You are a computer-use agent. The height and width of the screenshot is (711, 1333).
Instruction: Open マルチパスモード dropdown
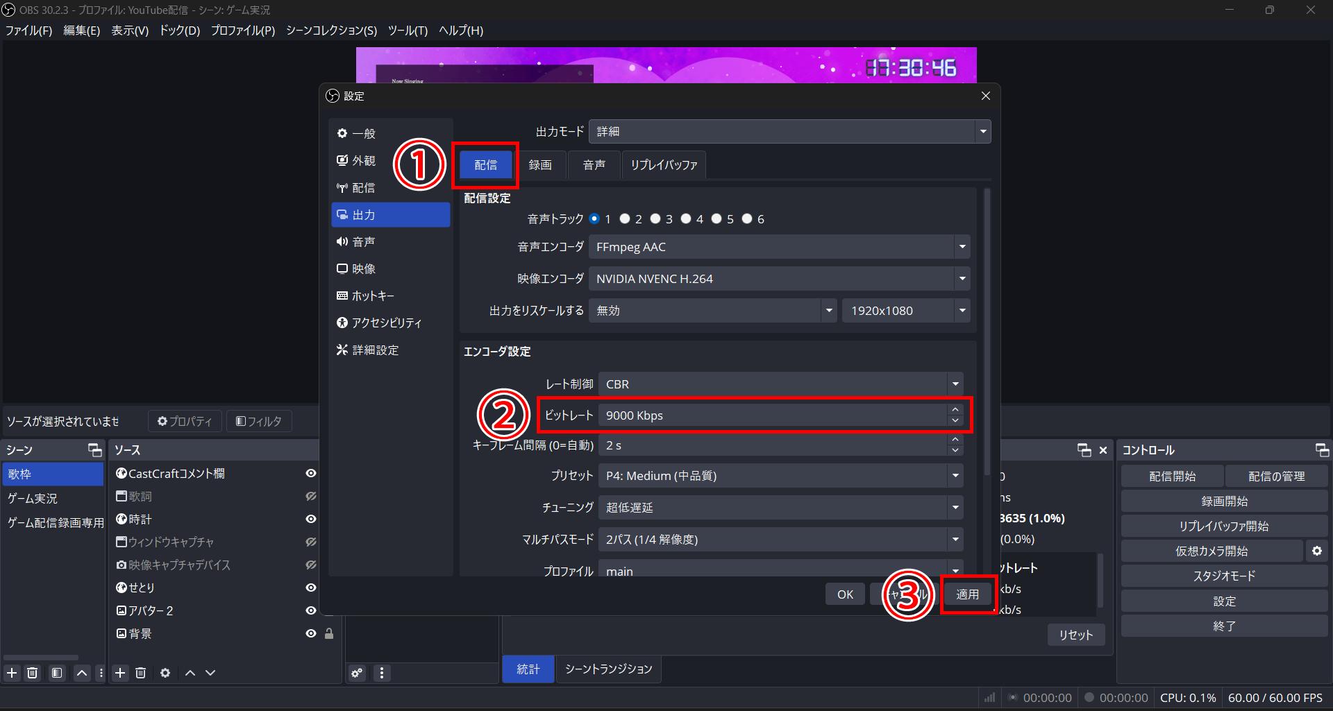click(780, 540)
